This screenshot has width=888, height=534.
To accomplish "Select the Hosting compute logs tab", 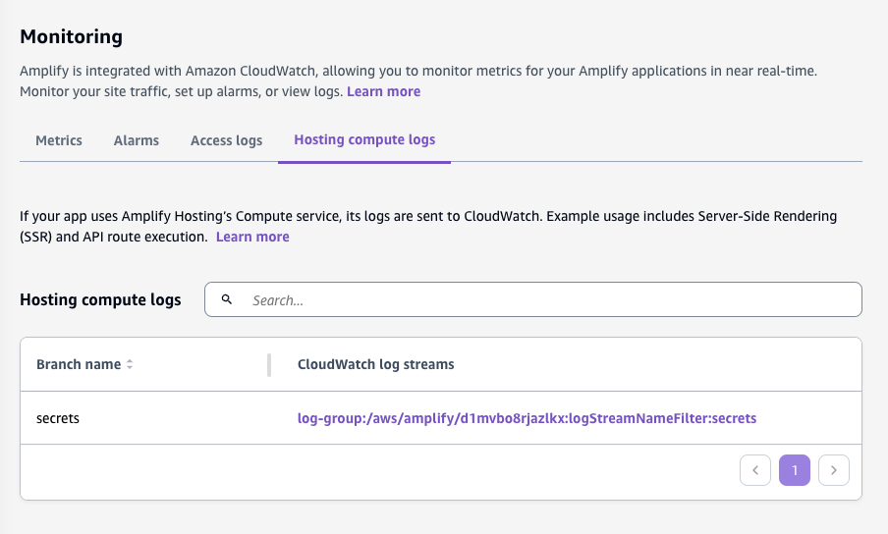I will 364,139.
